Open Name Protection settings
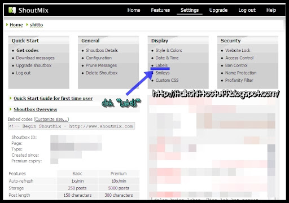Image resolution: width=289 pixels, height=203 pixels. click(x=241, y=73)
